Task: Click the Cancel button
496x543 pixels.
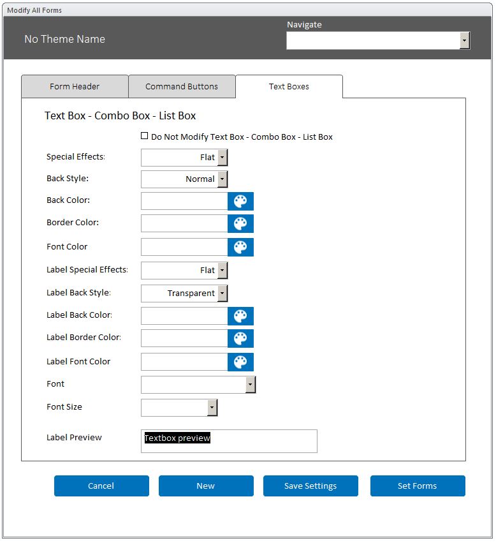Action: (101, 486)
